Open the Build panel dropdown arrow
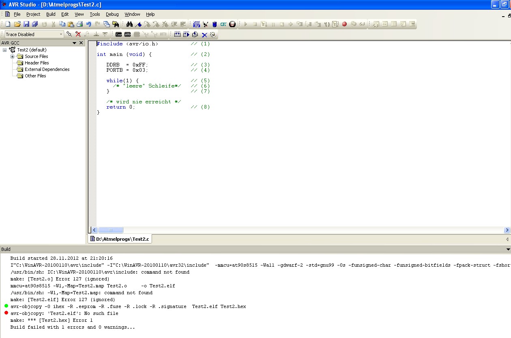Screen dimensions: 511x338 (x=508, y=249)
